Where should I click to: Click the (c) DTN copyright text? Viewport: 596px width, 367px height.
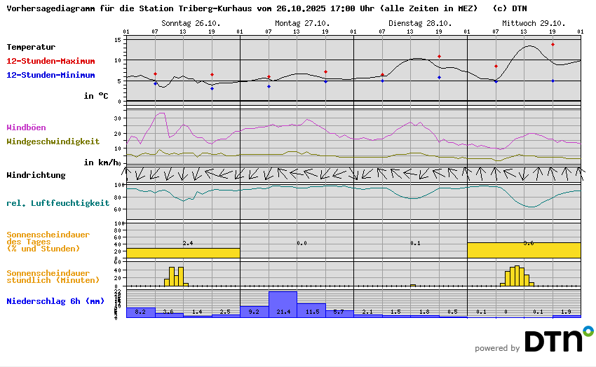pos(510,8)
